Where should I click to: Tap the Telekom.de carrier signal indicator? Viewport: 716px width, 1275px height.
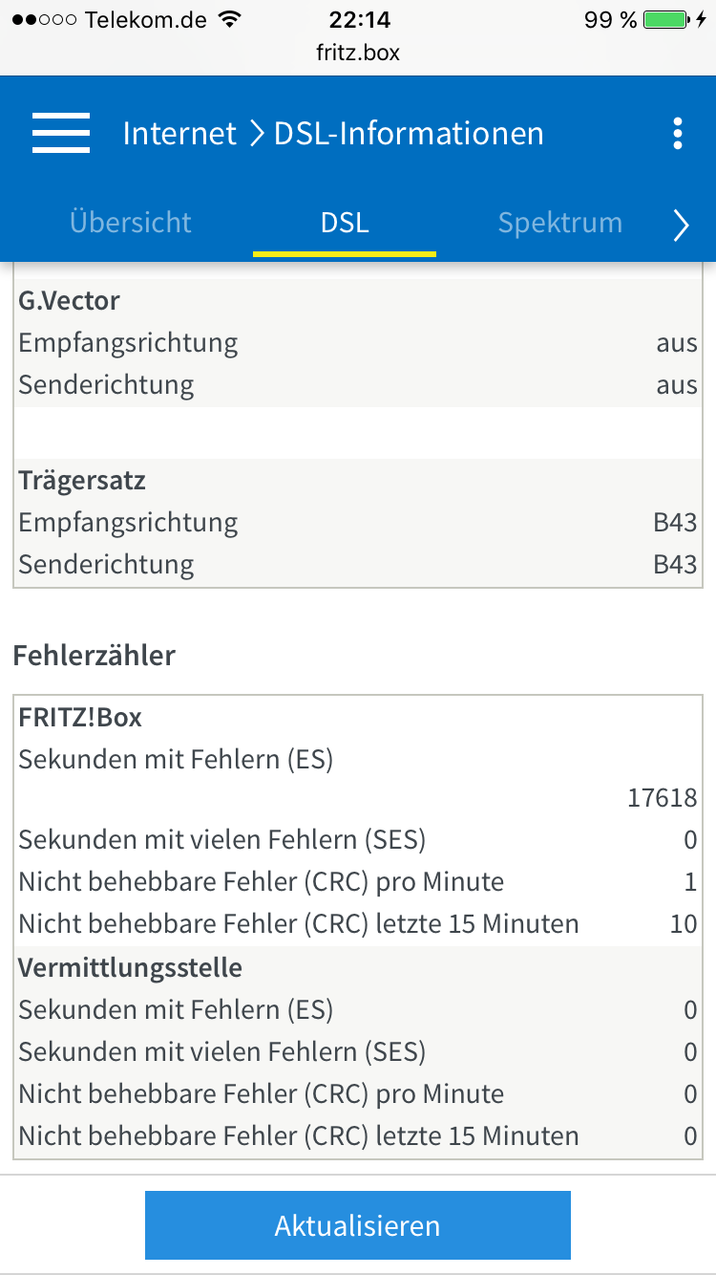click(109, 19)
